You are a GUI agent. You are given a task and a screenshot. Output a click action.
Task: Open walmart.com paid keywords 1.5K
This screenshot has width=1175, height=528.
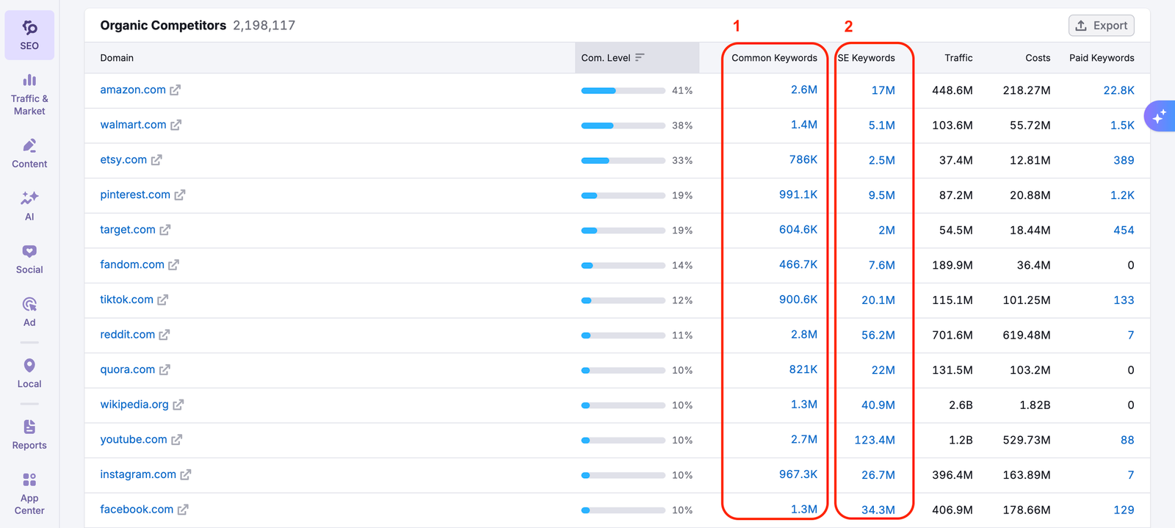(1122, 126)
